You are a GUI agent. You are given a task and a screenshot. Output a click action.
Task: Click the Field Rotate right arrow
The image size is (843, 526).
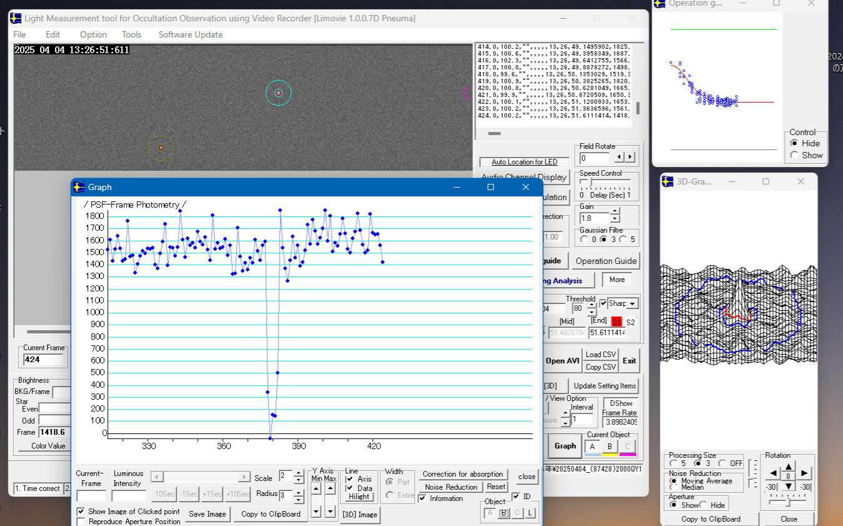630,157
